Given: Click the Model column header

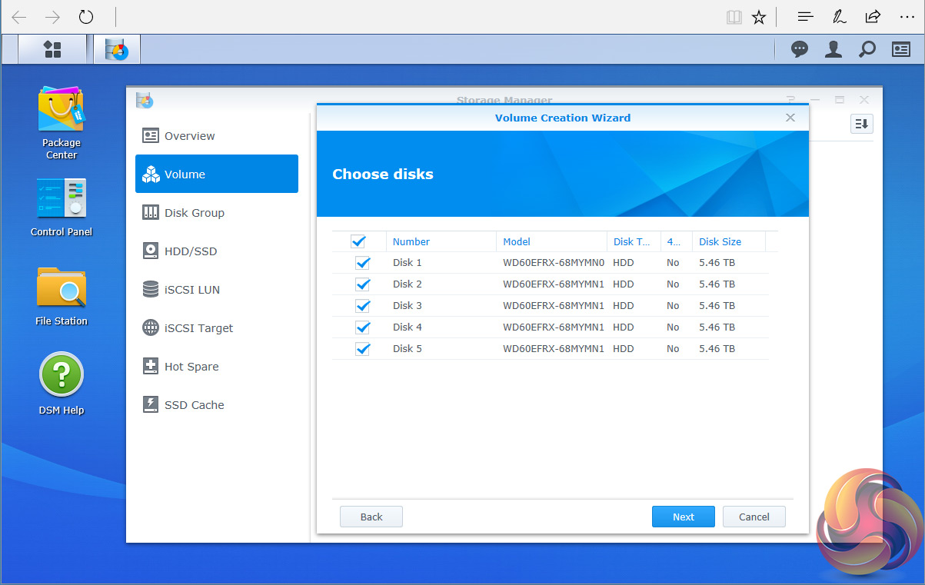Looking at the screenshot, I should click(x=517, y=241).
